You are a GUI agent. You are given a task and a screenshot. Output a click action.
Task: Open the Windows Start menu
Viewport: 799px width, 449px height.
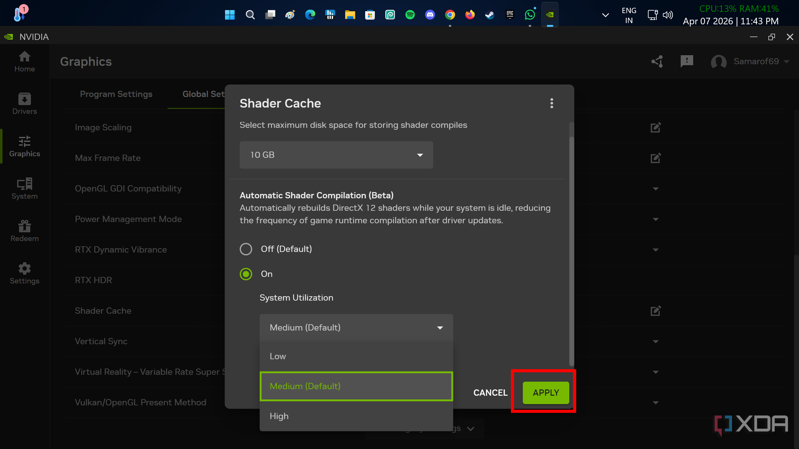click(x=230, y=15)
